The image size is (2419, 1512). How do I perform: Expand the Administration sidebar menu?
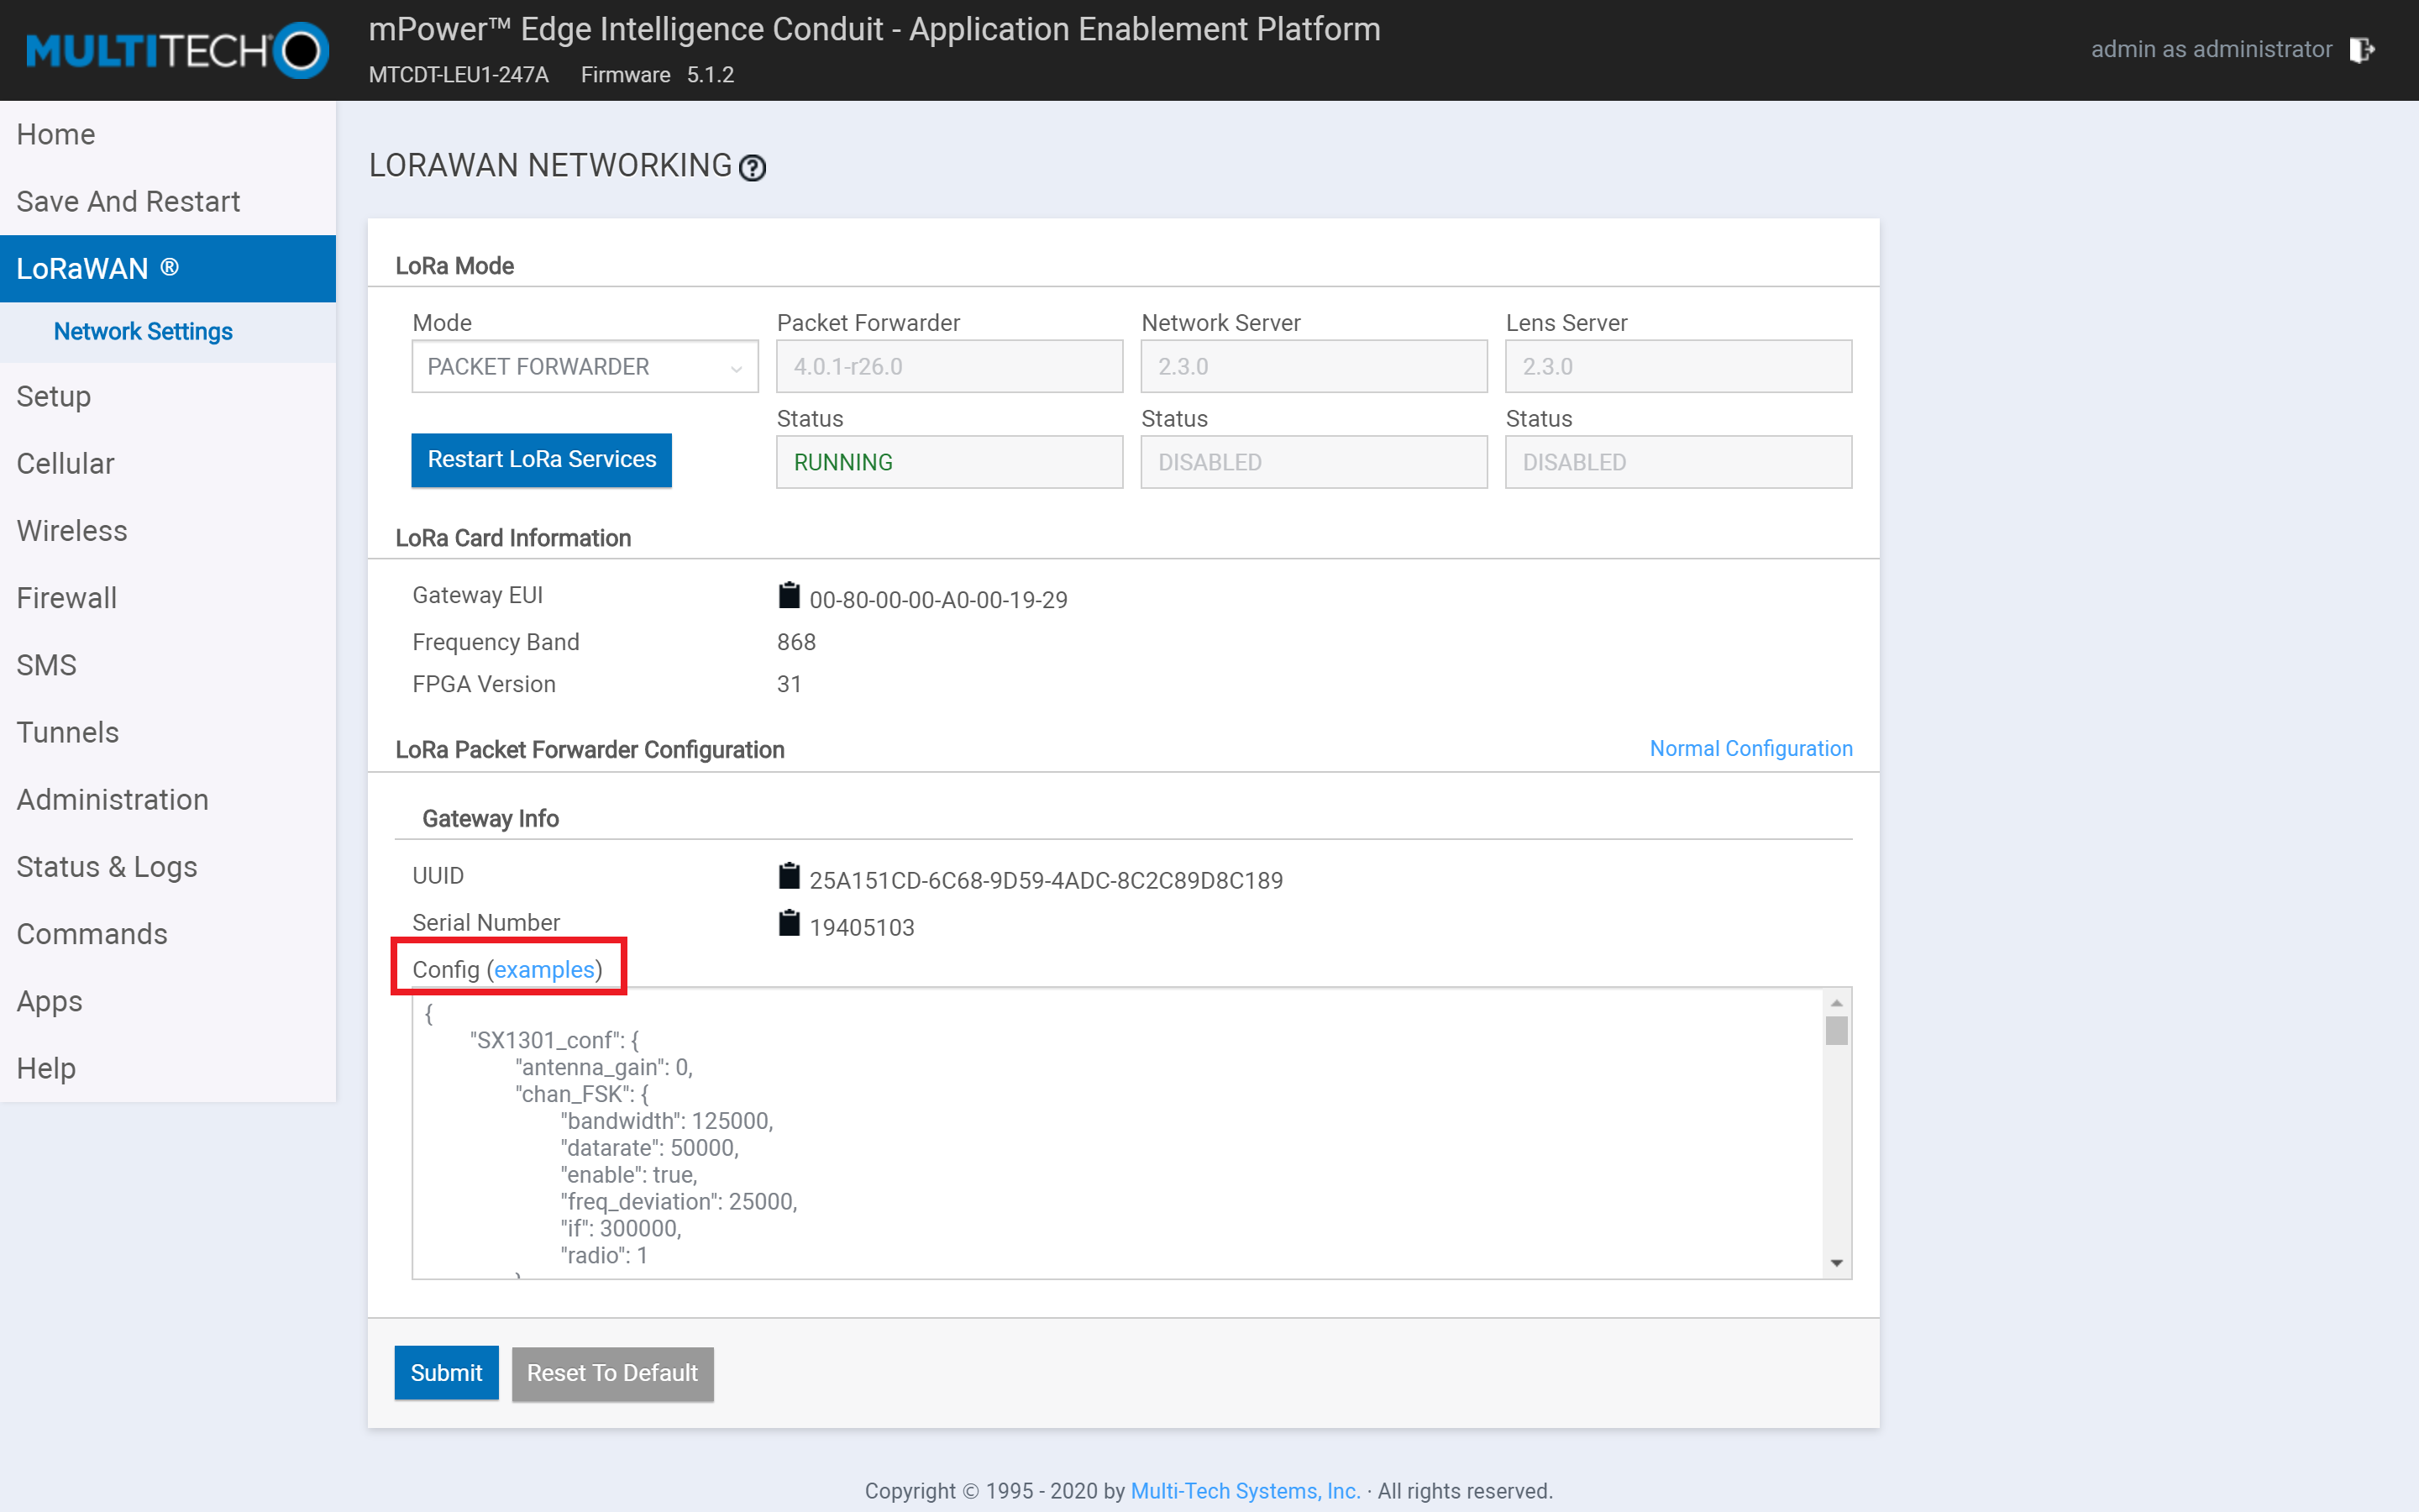pos(112,800)
